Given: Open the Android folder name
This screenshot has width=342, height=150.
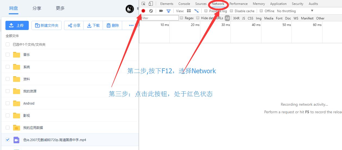Looking at the screenshot, I should [x=29, y=103].
